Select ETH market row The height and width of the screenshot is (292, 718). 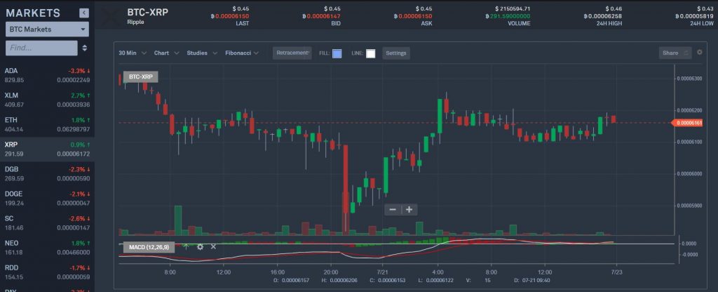point(47,125)
